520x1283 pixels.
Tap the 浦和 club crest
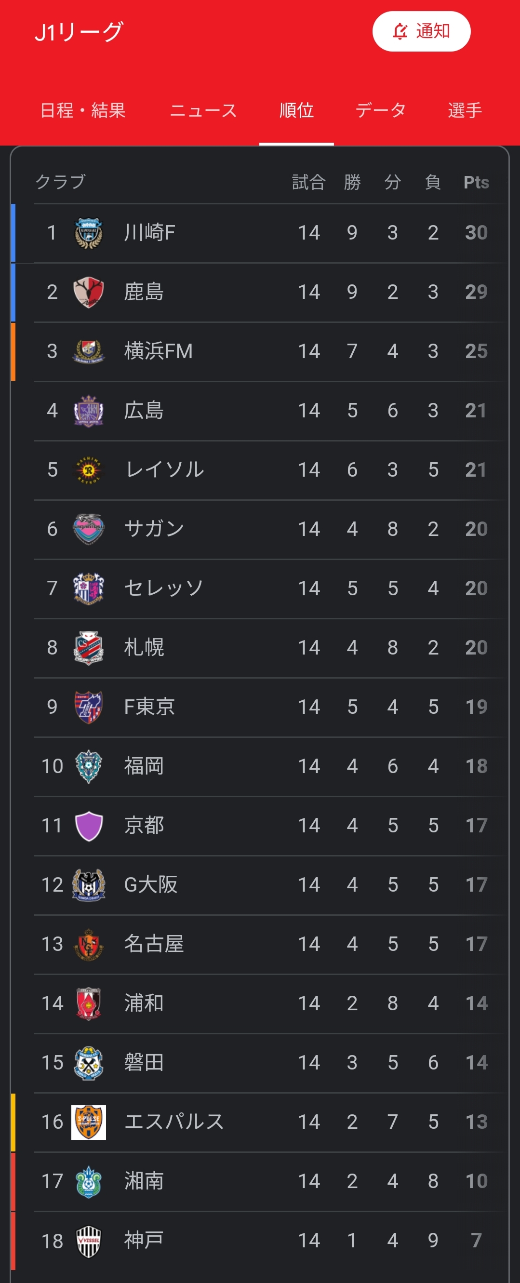(89, 1003)
